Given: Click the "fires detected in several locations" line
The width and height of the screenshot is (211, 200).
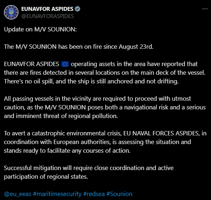Looking at the screenshot, I should pyautogui.click(x=104, y=73).
